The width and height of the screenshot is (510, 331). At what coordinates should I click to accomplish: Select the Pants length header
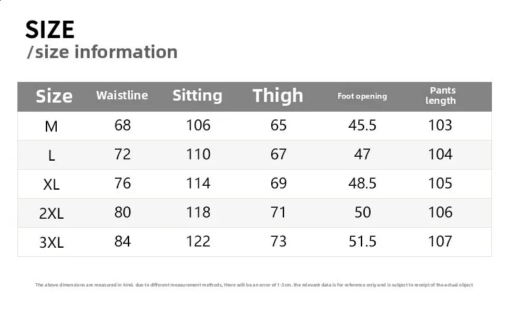pos(441,95)
